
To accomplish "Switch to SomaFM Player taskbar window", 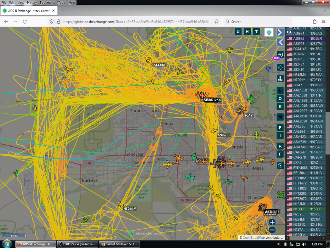I will click(x=119, y=244).
